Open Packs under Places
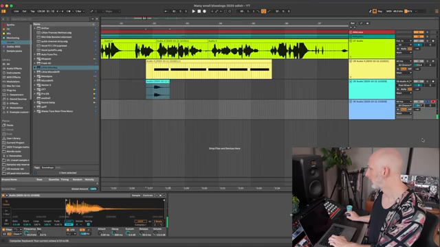440x247 pixels. (x=10, y=125)
